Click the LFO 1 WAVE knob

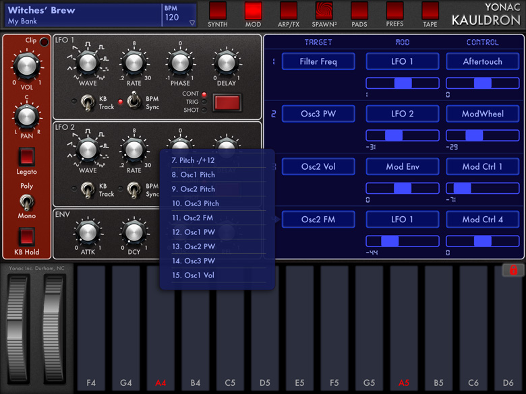point(88,63)
